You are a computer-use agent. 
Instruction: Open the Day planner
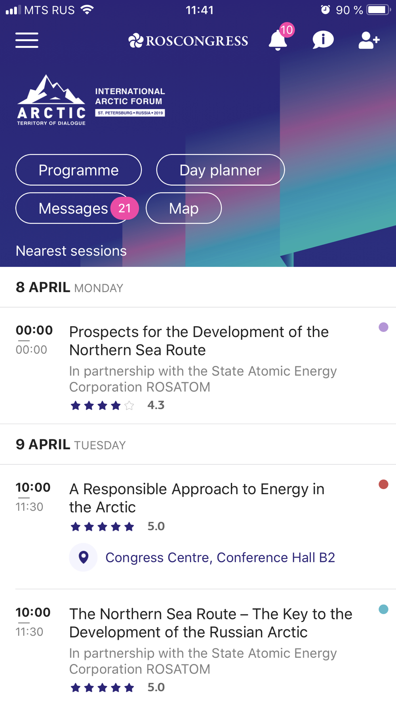click(x=220, y=170)
